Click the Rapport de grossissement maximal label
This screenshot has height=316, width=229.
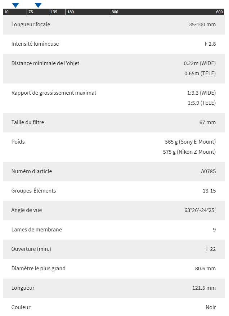[54, 93]
